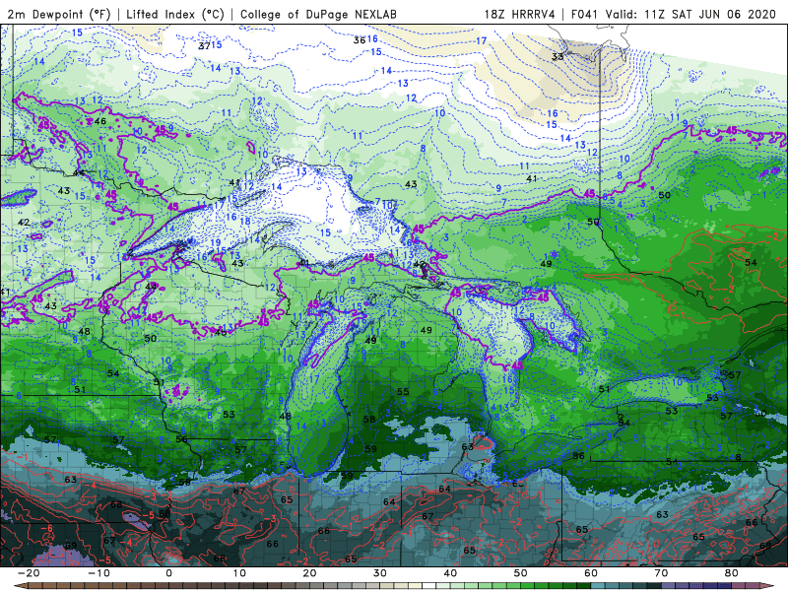Image resolution: width=788 pixels, height=591 pixels.
Task: Click the "18Z HRRRV4" model run label
Action: click(519, 14)
